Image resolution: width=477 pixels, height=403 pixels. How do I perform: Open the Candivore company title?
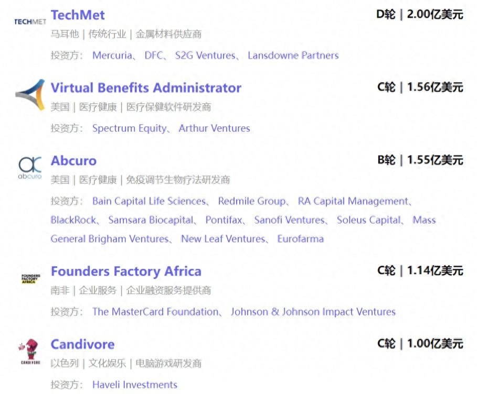pos(82,344)
